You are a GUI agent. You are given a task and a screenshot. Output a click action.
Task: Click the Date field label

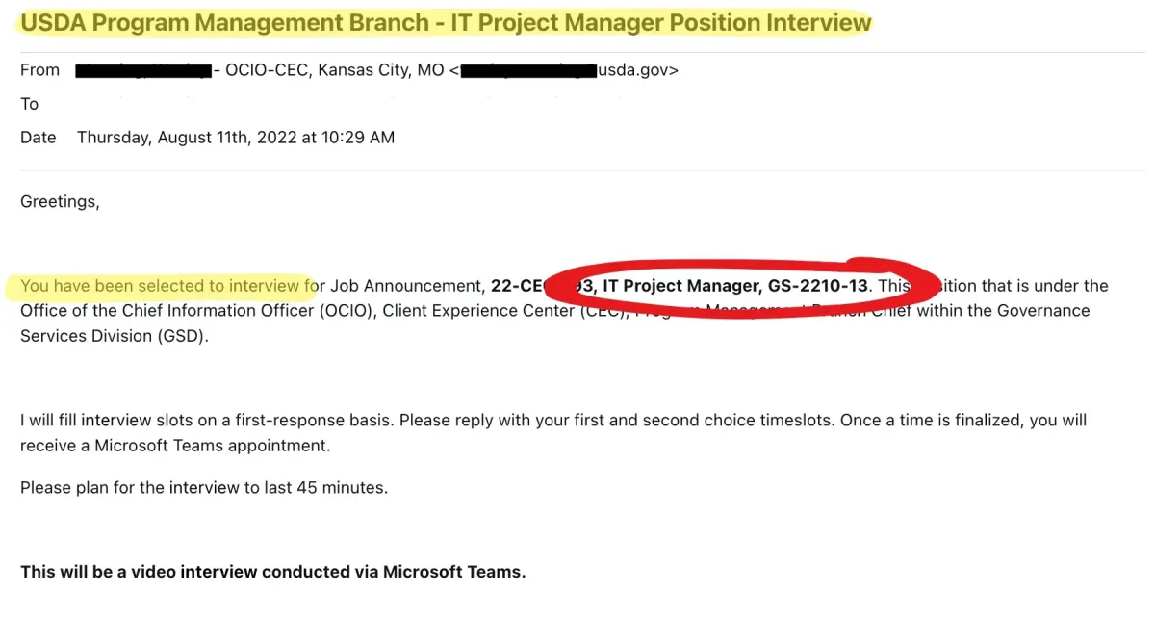pyautogui.click(x=38, y=138)
